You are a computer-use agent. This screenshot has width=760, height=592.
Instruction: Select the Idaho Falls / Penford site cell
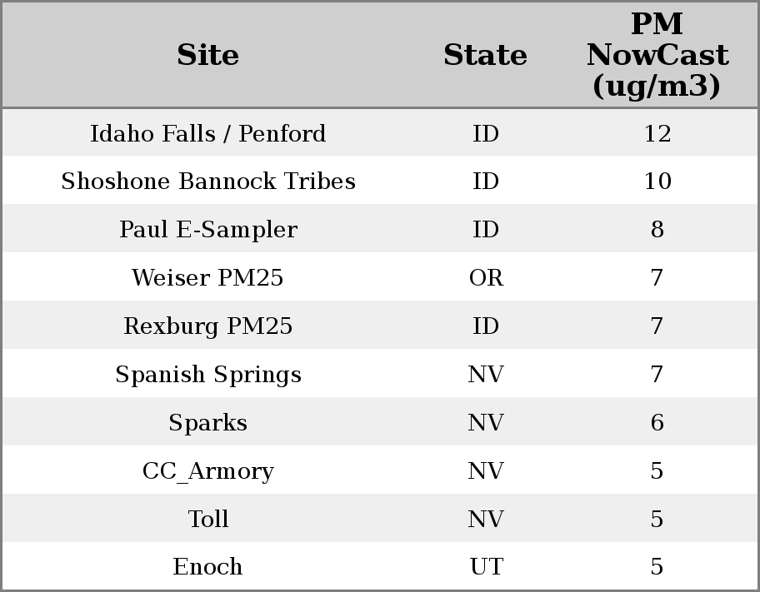tap(208, 133)
